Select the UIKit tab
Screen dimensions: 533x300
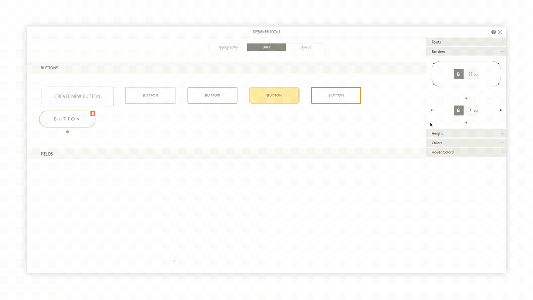[x=266, y=47]
